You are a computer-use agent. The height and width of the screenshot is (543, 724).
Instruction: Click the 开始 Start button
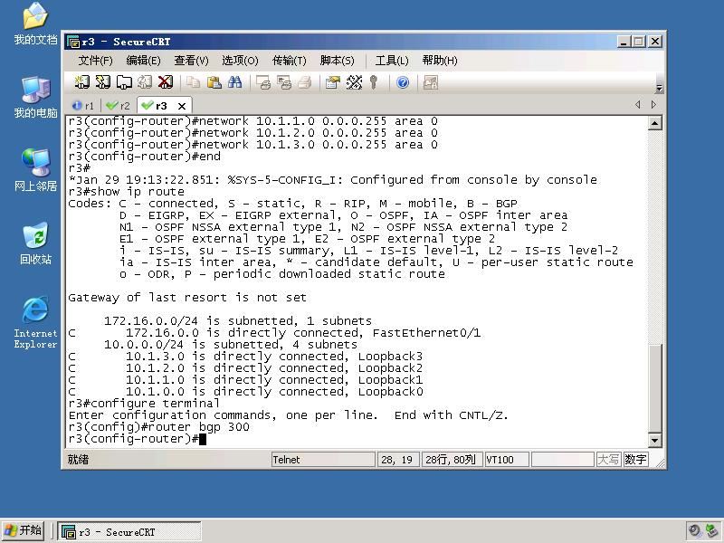click(x=24, y=530)
